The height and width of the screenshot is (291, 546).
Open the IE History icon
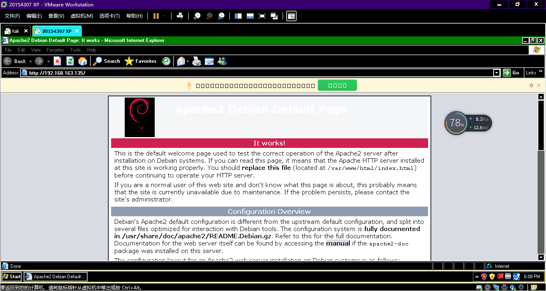[166, 61]
